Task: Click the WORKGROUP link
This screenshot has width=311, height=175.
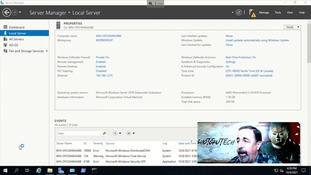Action: (104, 40)
